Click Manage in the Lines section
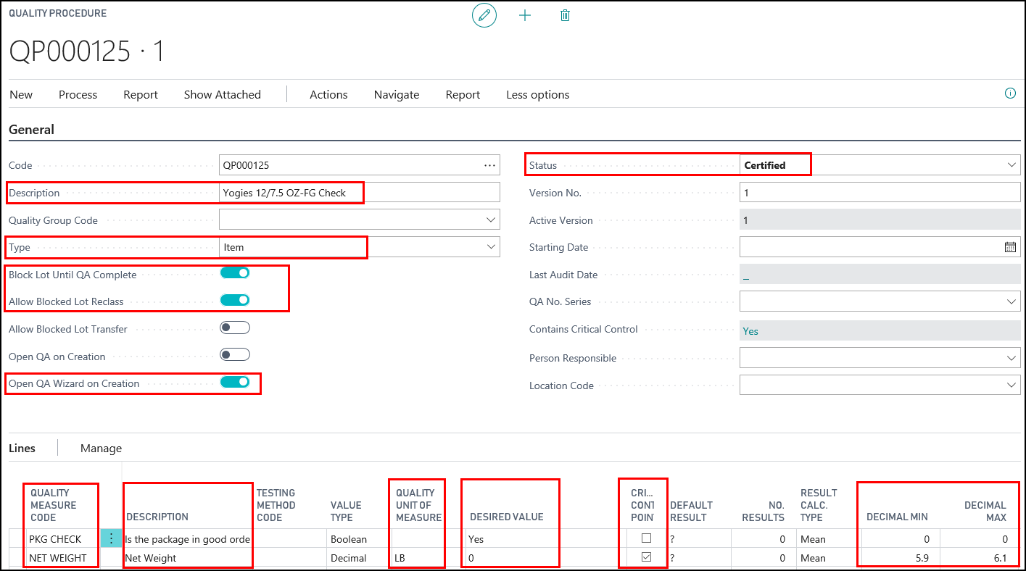The height and width of the screenshot is (571, 1026). [x=101, y=449]
